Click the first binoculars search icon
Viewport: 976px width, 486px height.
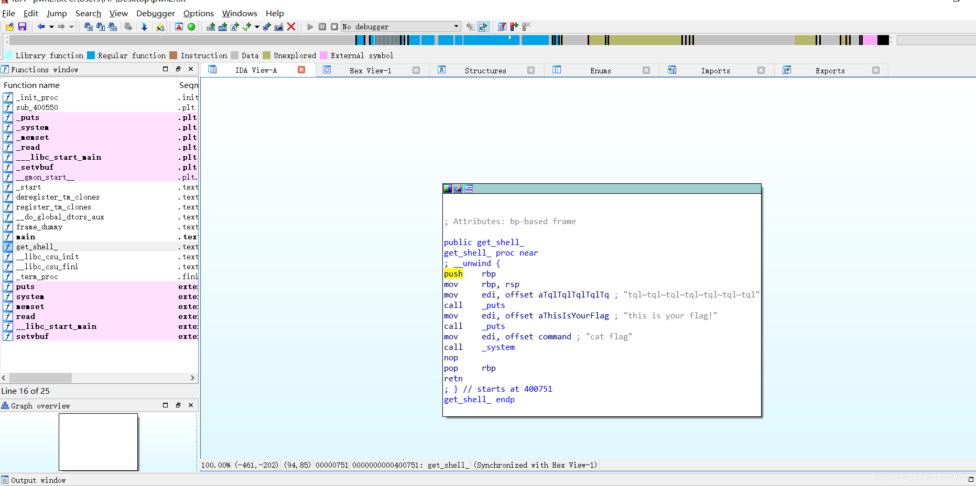[88, 27]
